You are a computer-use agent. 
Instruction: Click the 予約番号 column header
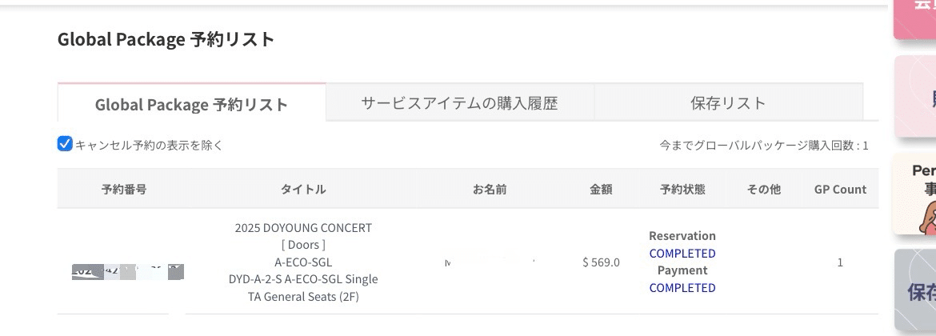click(x=124, y=189)
